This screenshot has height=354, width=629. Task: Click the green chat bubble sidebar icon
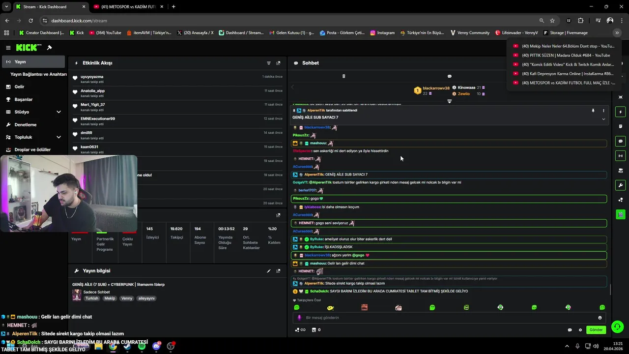(621, 141)
